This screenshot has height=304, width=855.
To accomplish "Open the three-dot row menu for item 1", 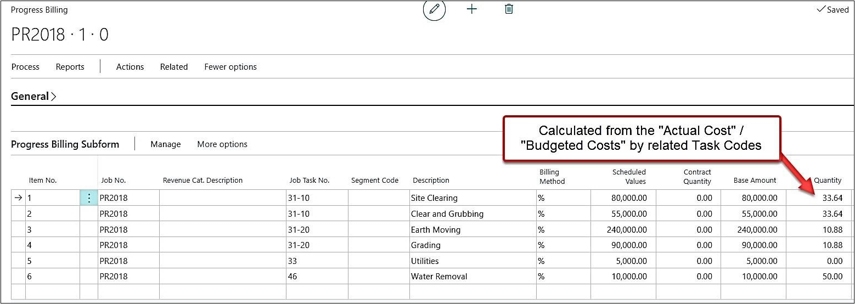I will point(89,198).
